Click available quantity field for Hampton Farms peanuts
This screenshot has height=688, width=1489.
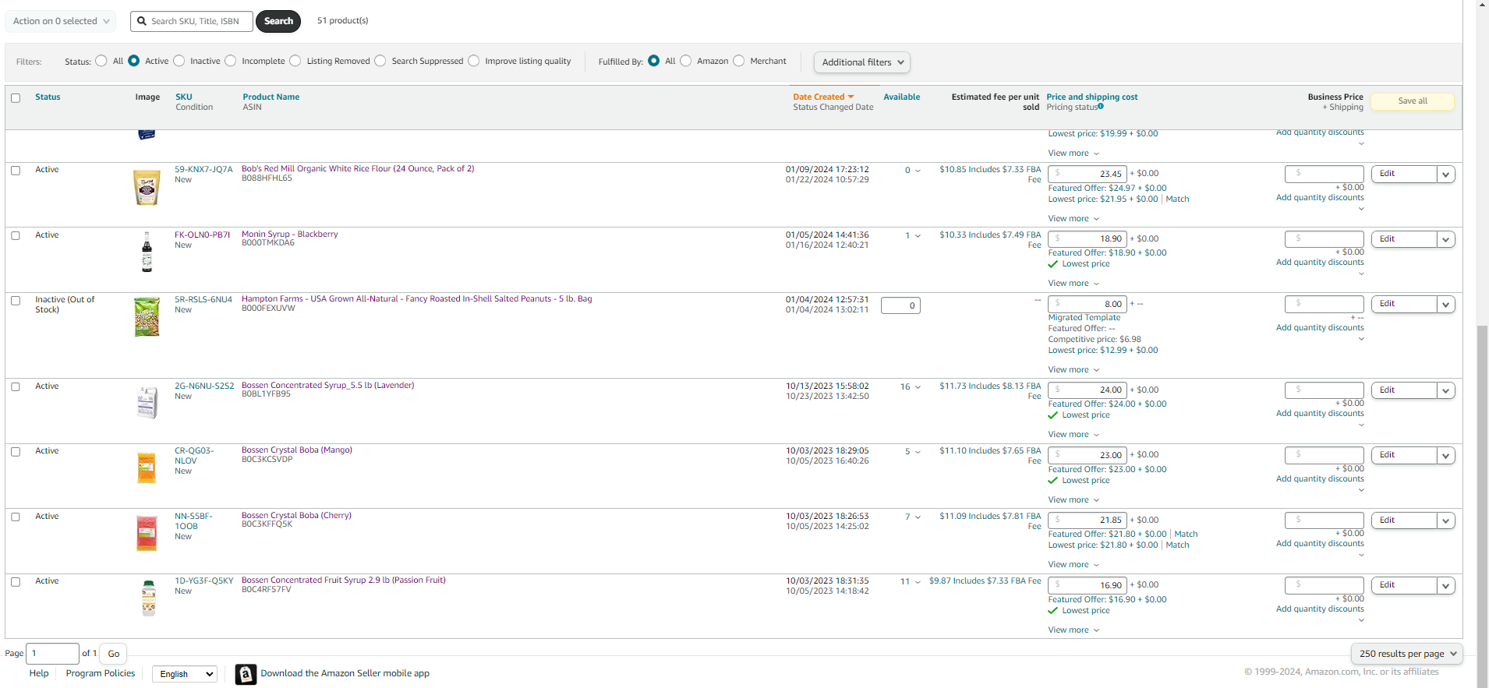pyautogui.click(x=900, y=305)
